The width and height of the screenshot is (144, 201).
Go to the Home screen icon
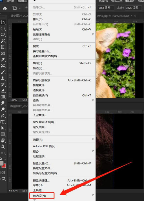tap(5, 8)
